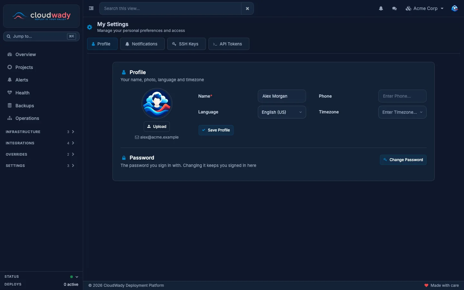
Task: Go to Overview in sidebar
Action: click(x=41, y=54)
